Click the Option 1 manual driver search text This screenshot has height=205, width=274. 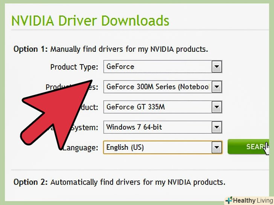pyautogui.click(x=111, y=49)
